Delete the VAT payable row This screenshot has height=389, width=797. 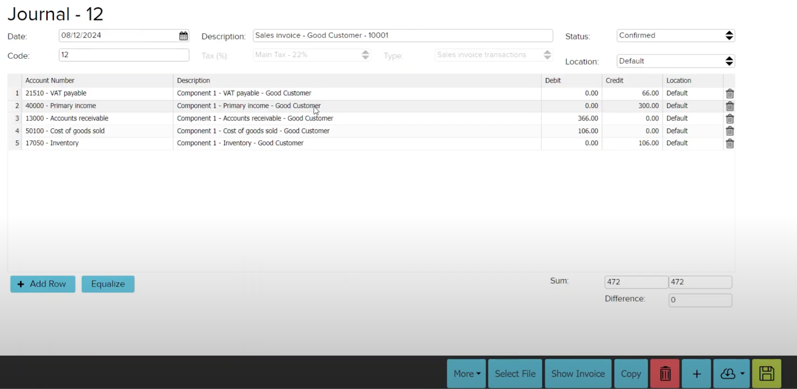[x=729, y=94]
